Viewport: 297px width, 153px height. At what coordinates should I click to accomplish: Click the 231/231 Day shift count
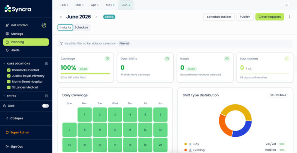(271, 144)
